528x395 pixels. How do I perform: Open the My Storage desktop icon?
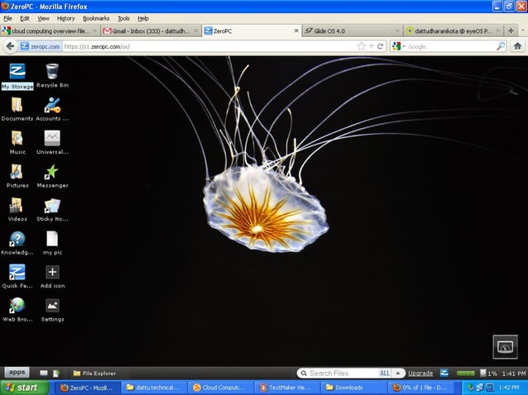click(17, 72)
